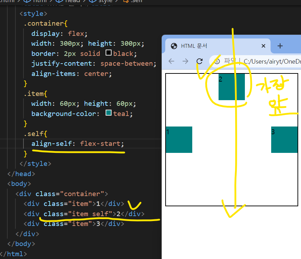Click the line "align-items: center;"
The height and width of the screenshot is (259, 301).
tap(72, 74)
